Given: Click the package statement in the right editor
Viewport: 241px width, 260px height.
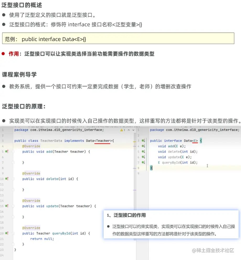Looking at the screenshot, I should click(x=195, y=130).
